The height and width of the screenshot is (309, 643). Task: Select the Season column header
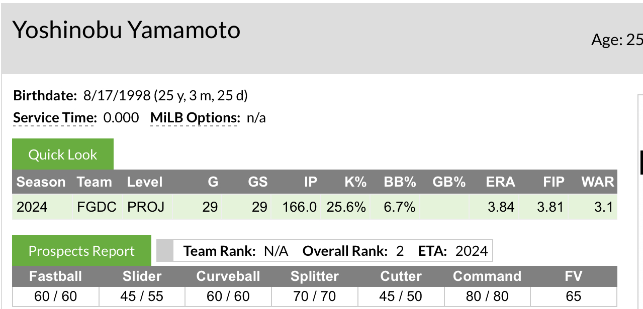41,182
